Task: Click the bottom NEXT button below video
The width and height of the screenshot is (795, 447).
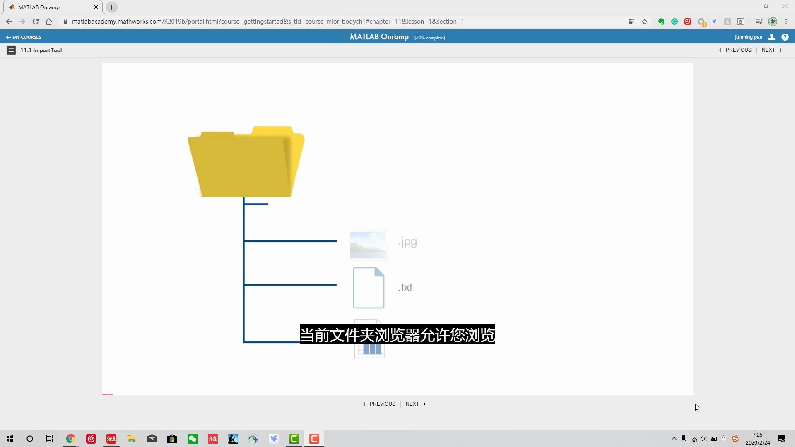Action: point(416,404)
